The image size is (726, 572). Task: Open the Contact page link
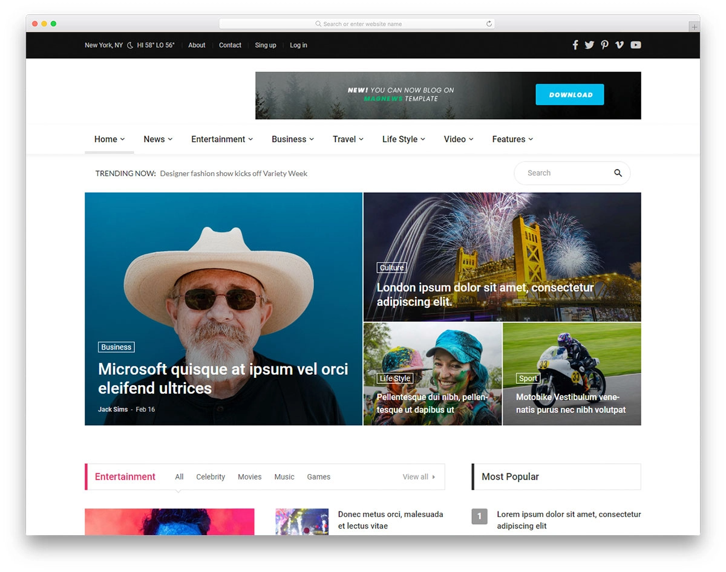click(x=230, y=45)
